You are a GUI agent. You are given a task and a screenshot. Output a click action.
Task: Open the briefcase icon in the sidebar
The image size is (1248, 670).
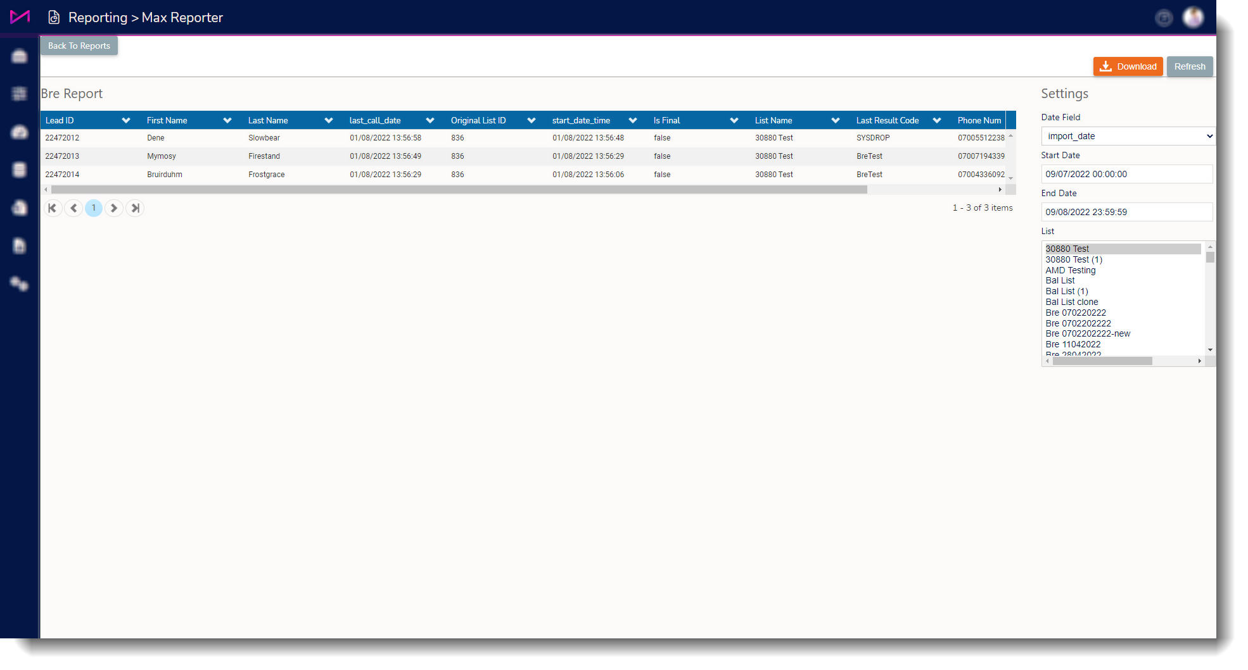(x=20, y=56)
